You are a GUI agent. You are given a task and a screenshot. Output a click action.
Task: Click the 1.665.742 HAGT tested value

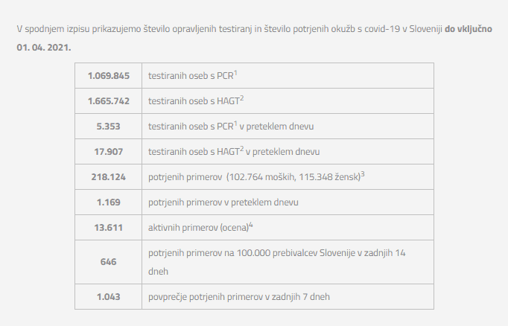[x=109, y=100]
